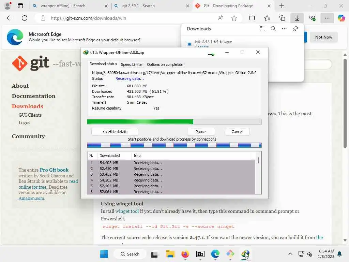Image resolution: width=349 pixels, height=262 pixels.
Task: Click the site info lock icon
Action: (x=43, y=18)
